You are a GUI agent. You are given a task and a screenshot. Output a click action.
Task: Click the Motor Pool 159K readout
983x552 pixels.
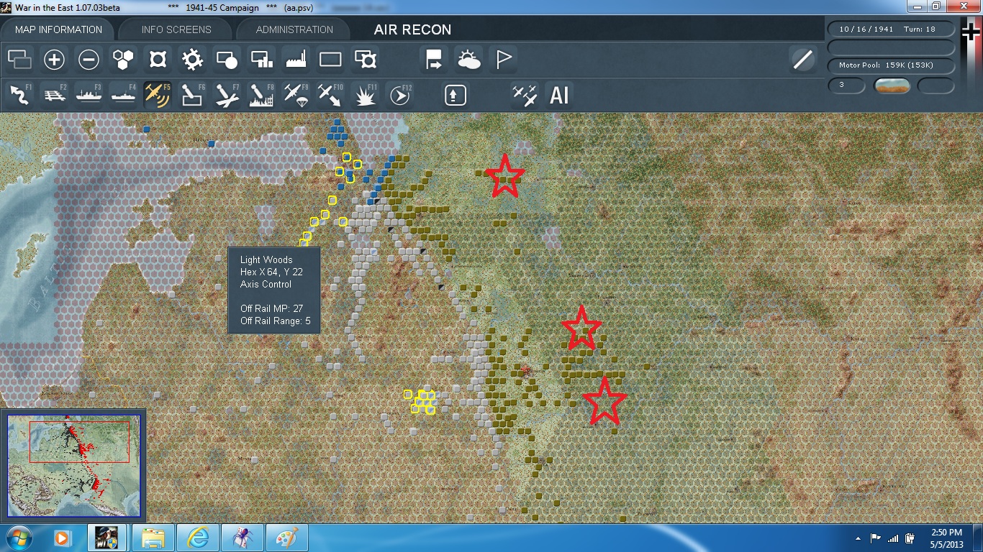pos(892,65)
